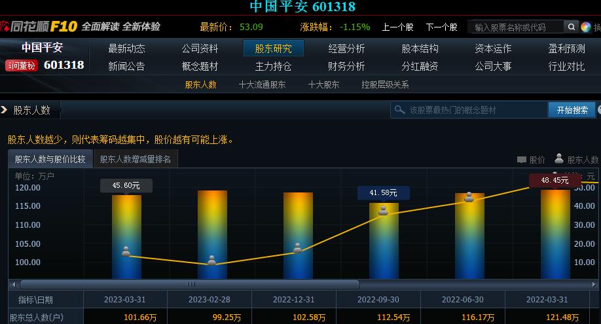Focus the hot concept search field

coord(469,110)
